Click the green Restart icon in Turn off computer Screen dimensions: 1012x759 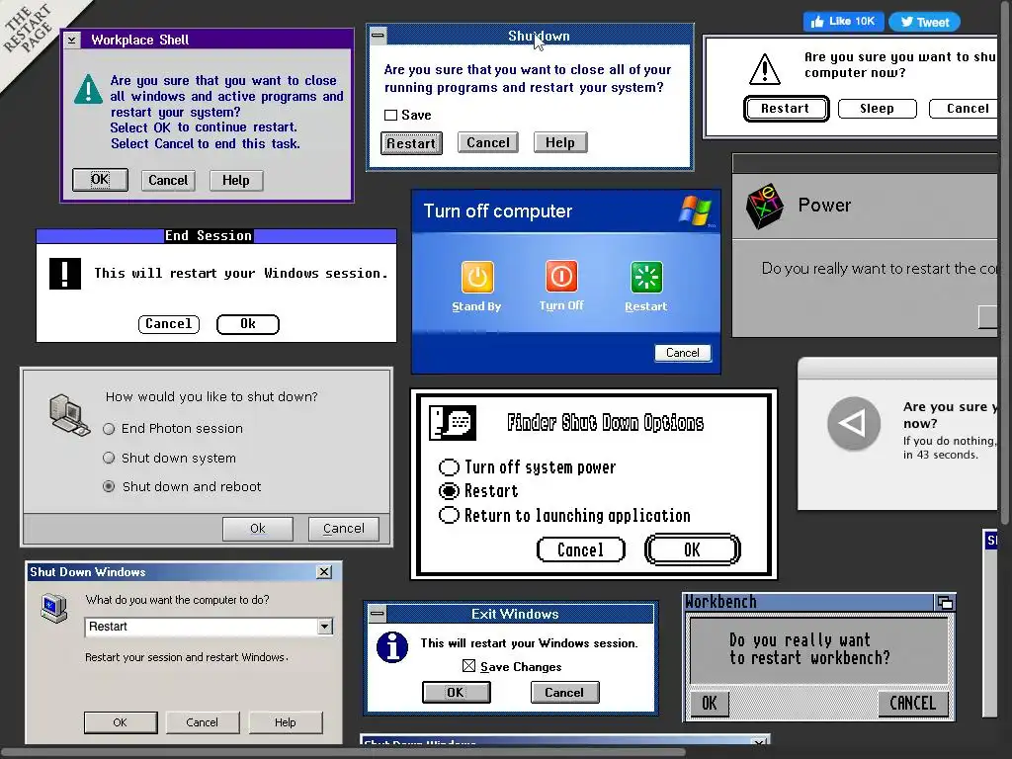(646, 278)
